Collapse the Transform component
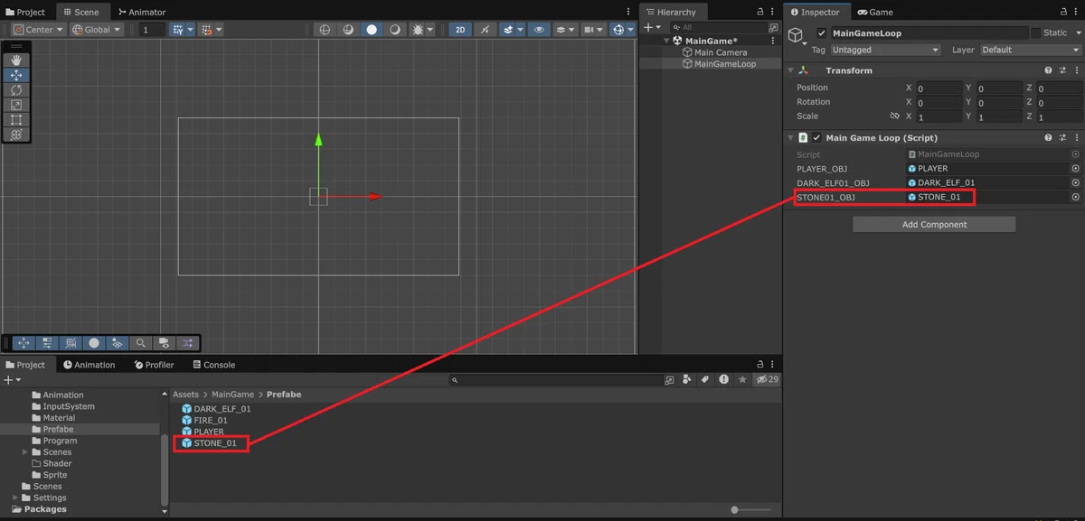The width and height of the screenshot is (1085, 521). point(791,70)
